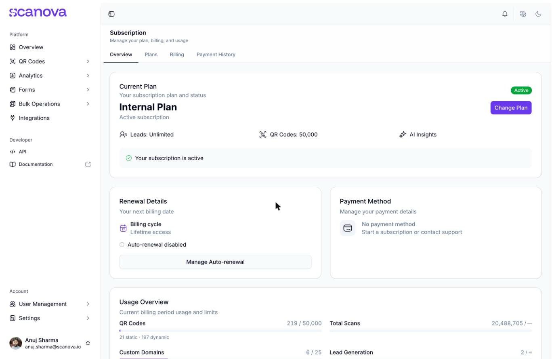
Task: Click the AI Insights sparkle icon
Action: [403, 135]
